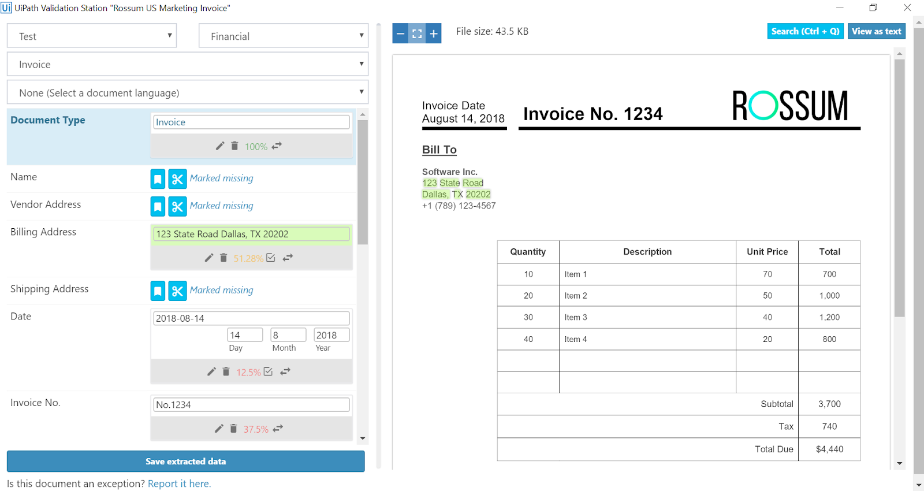Click the scissors icon for Shipping Address
924x491 pixels.
[x=177, y=291]
